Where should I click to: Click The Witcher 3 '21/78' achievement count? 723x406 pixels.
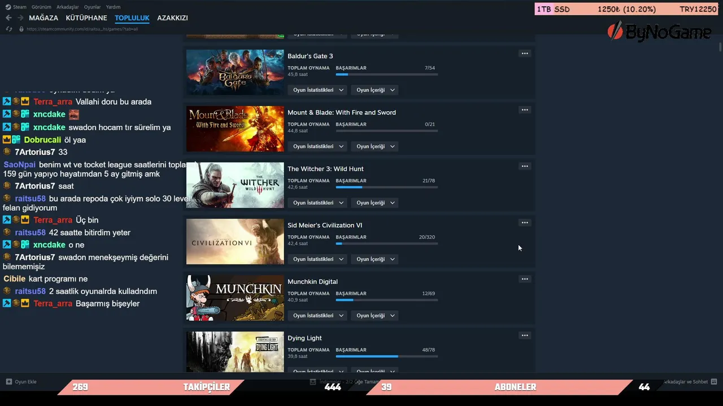point(429,181)
